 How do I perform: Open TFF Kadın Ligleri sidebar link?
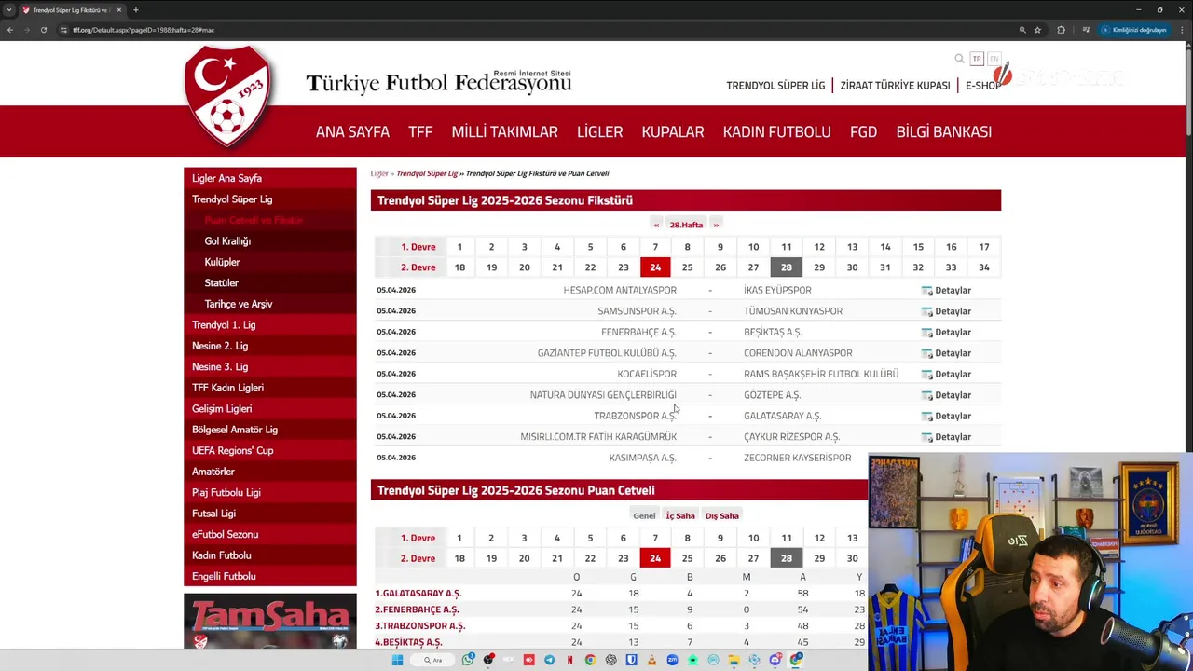pyautogui.click(x=227, y=388)
